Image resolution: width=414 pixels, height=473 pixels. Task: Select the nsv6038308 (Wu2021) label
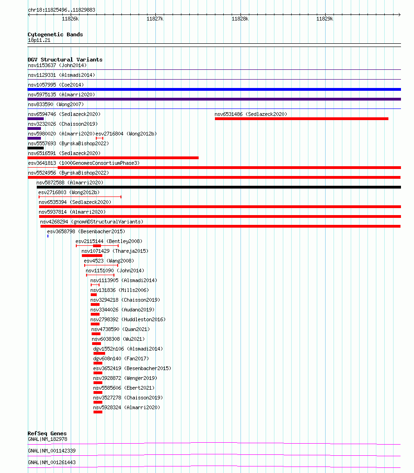119,339
